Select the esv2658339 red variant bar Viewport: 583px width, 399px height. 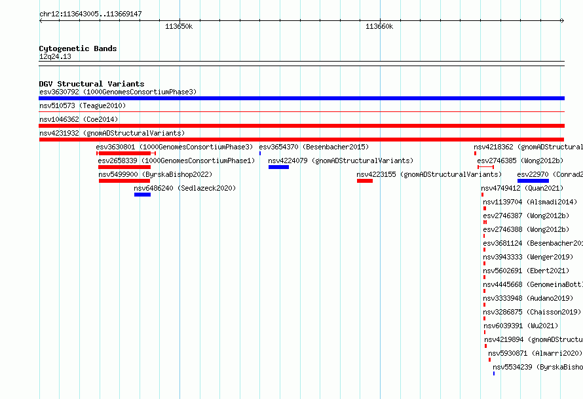click(x=124, y=167)
